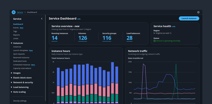The height and width of the screenshot is (104, 212).
Task: Expand the Auto scaling section
Action: point(11,92)
